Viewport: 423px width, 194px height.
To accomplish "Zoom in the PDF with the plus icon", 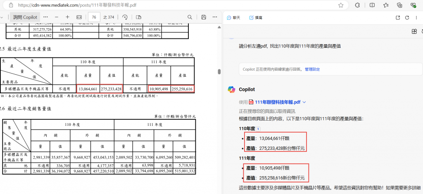I will coord(67,17).
